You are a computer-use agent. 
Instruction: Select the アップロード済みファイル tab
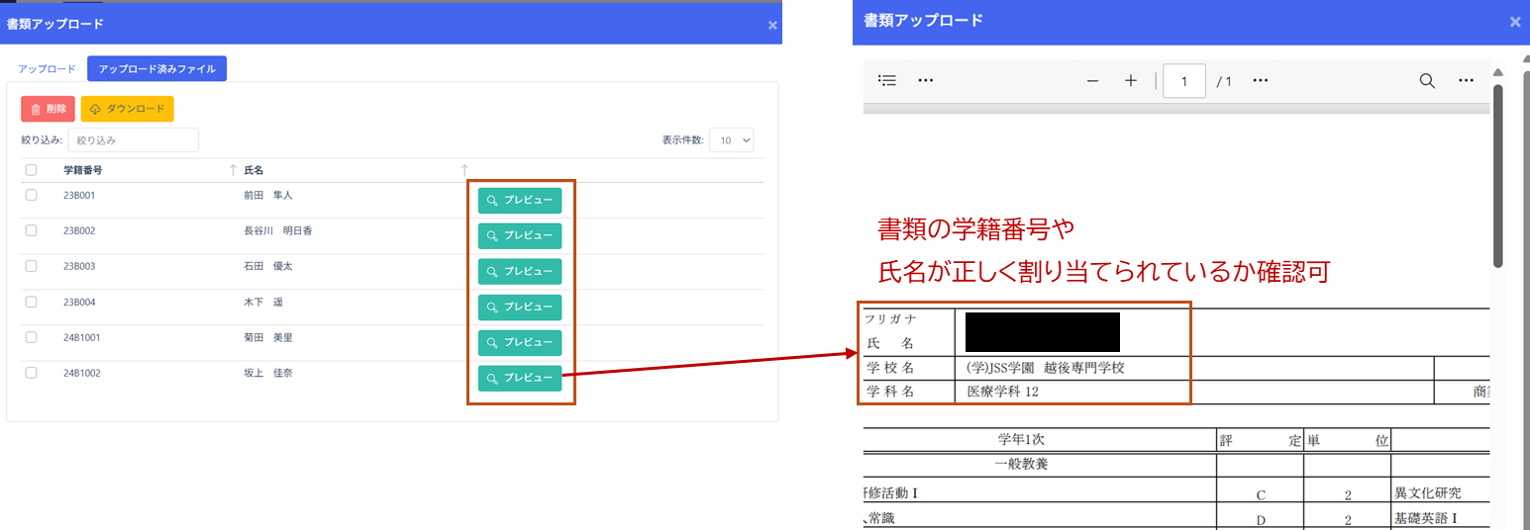coord(157,68)
